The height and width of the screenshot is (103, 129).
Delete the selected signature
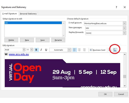point(11,40)
